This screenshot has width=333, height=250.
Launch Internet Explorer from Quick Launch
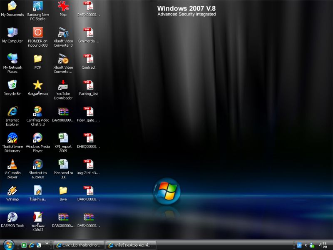pyautogui.click(x=31, y=245)
